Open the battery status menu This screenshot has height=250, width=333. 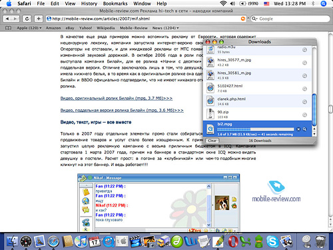[249, 3]
